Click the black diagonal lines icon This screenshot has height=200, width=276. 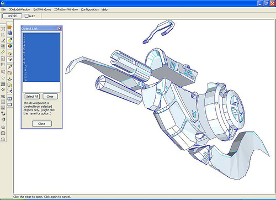pos(3,90)
